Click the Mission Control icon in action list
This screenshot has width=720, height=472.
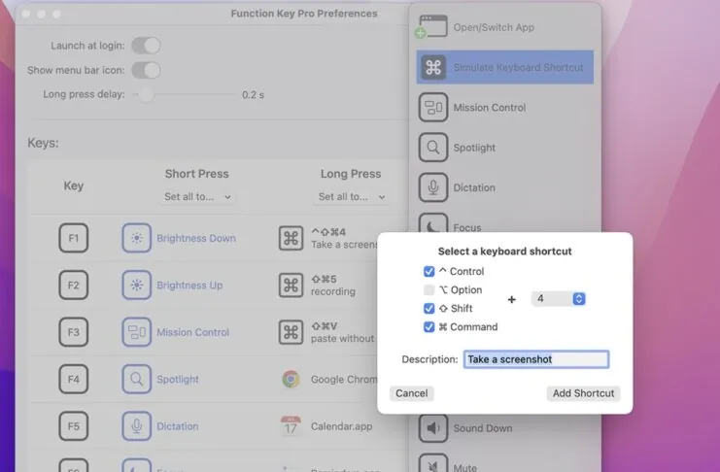point(433,108)
